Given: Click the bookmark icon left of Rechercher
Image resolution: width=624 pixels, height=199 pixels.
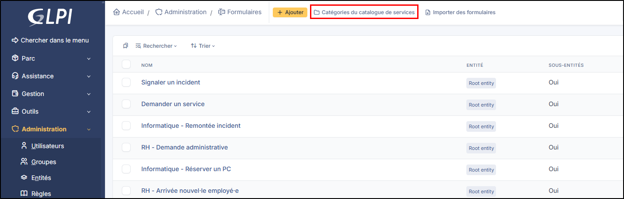Looking at the screenshot, I should point(126,46).
